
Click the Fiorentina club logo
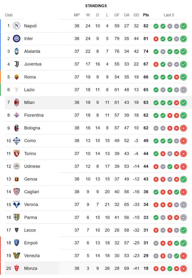click(x=17, y=115)
